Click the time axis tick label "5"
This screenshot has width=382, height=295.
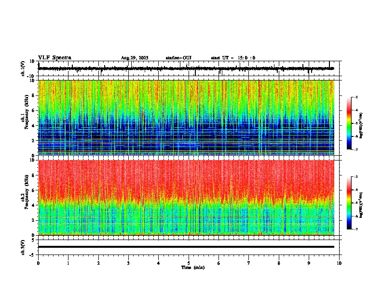(189, 263)
